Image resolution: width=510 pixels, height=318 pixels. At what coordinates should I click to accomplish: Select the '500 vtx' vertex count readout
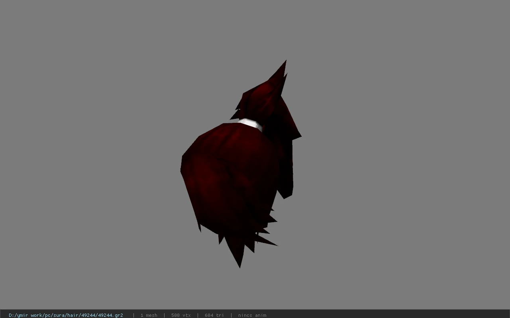[181, 315]
